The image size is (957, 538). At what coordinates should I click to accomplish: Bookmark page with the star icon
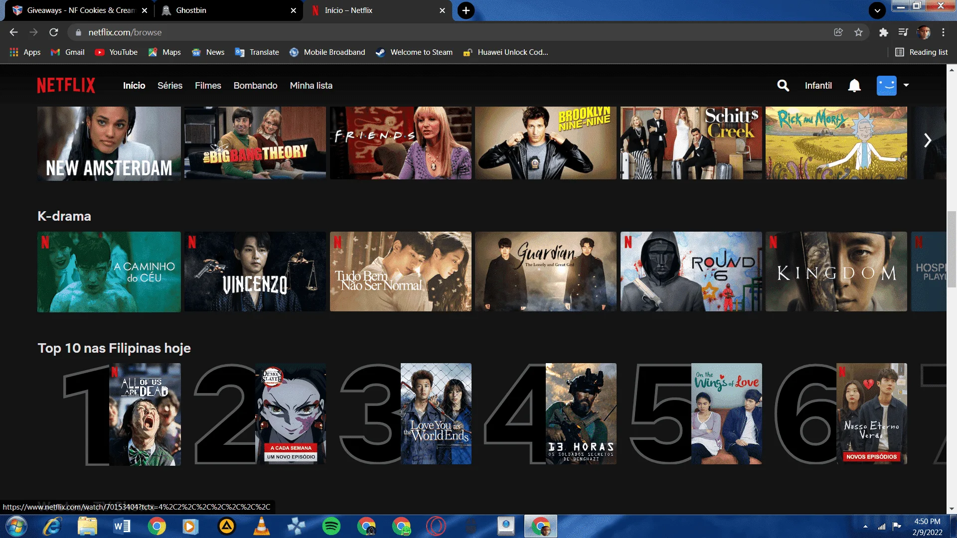[x=858, y=32]
